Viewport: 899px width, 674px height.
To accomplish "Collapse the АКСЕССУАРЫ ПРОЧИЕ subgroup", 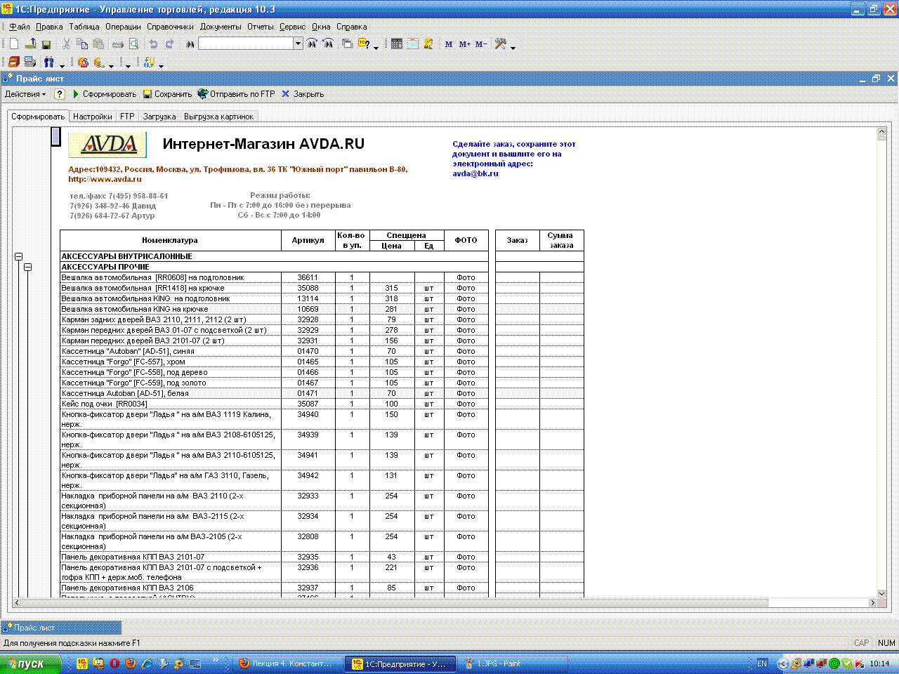I will (28, 267).
